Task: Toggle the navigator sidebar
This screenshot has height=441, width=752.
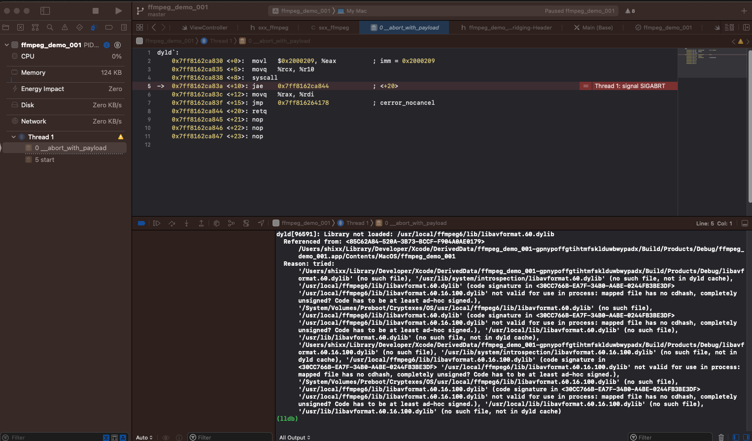Action: point(45,11)
